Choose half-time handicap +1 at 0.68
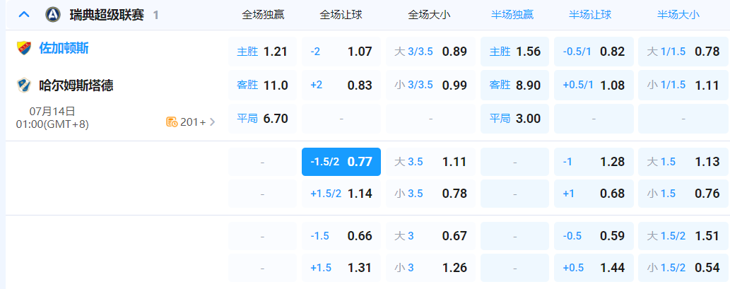Image resolution: width=730 pixels, height=289 pixels. 594,194
